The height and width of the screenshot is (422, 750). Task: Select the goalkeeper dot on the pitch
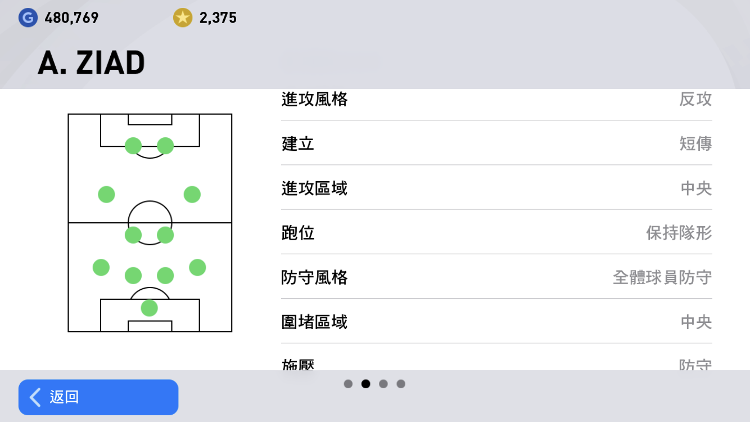(149, 308)
